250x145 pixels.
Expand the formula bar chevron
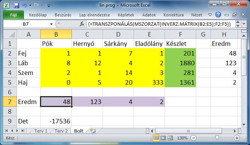pos(244,24)
